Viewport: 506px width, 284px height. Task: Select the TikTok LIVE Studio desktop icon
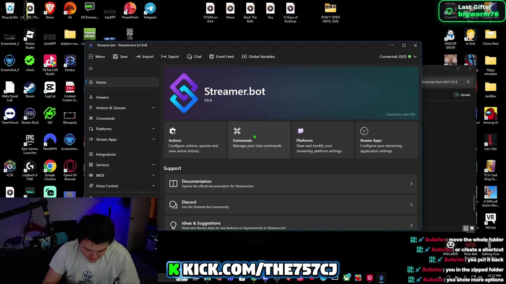pyautogui.click(x=50, y=65)
